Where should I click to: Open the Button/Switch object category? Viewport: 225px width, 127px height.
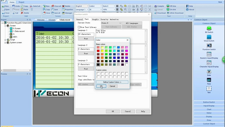tap(209, 102)
